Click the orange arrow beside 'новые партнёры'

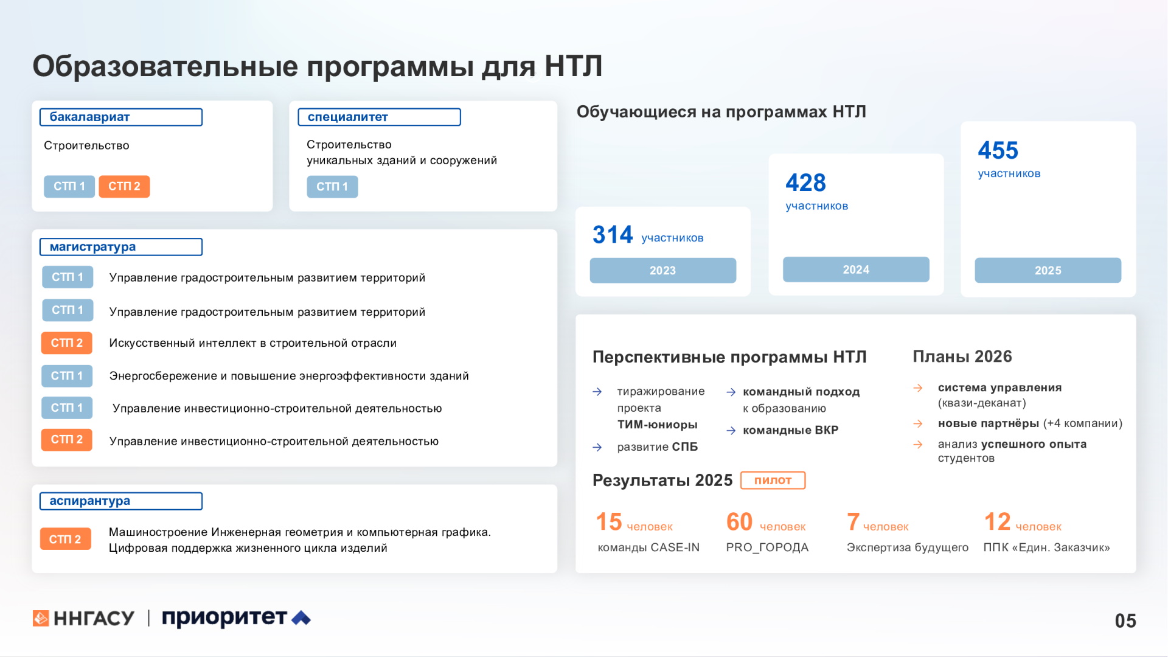(x=918, y=423)
